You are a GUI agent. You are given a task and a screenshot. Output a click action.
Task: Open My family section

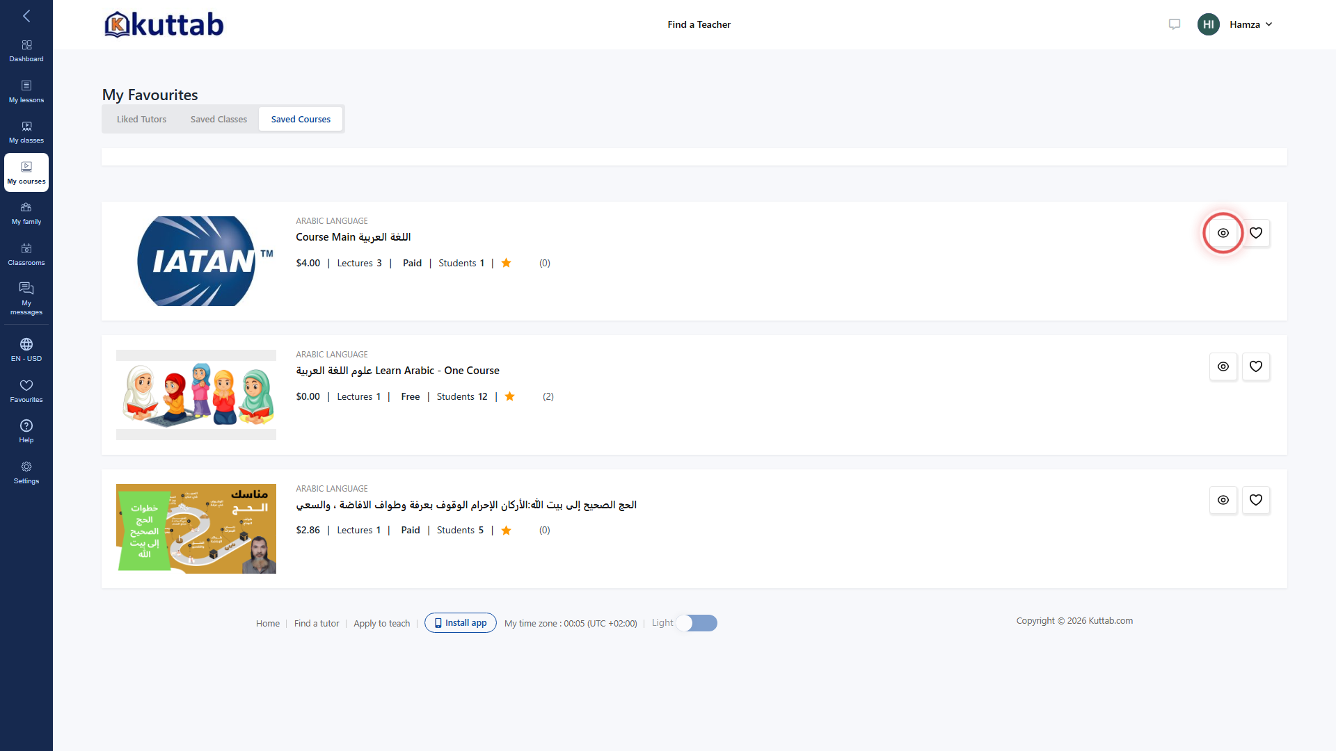click(26, 213)
